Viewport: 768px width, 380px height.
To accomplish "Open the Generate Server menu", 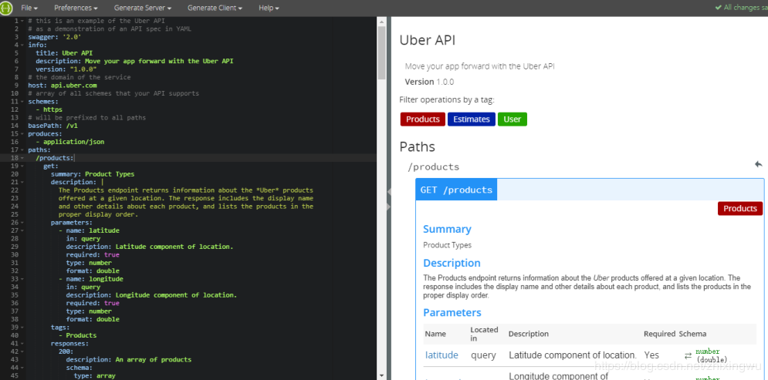I will click(x=143, y=8).
